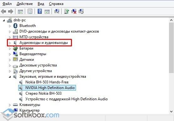Toggle the action pane toolbar icon
The image size is (174, 121).
click(47, 12)
